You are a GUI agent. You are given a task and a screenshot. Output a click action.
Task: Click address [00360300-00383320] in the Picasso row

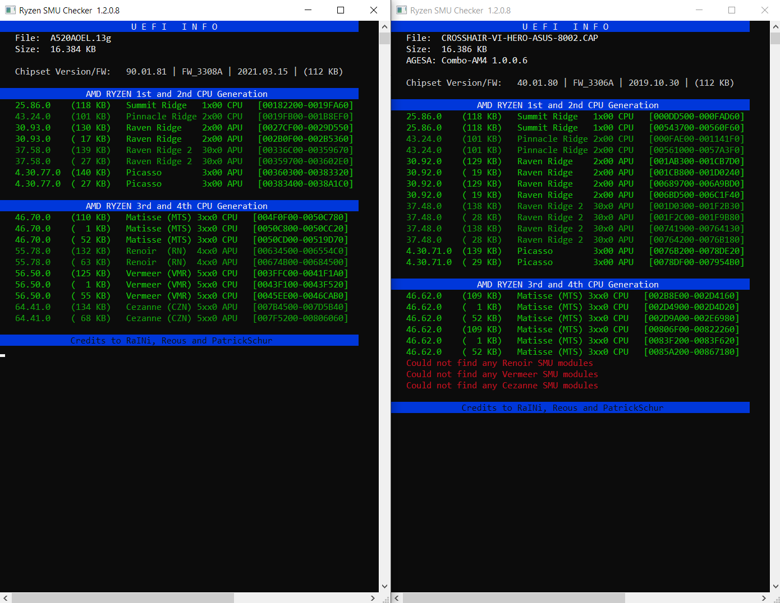pos(306,173)
